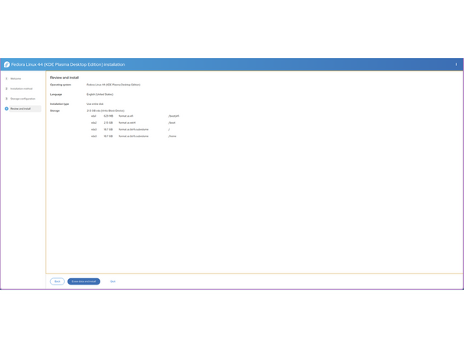Click the English (United States) value
This screenshot has width=464, height=348.
click(x=100, y=94)
